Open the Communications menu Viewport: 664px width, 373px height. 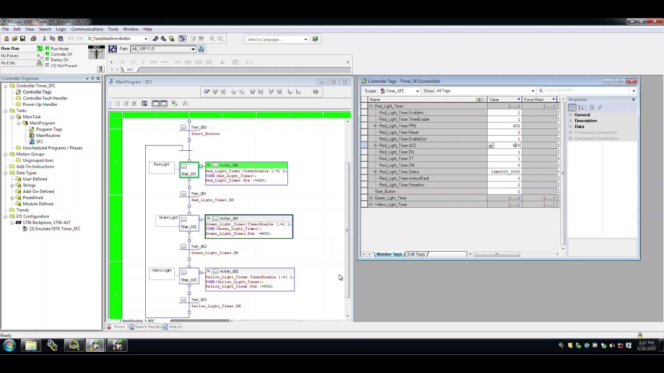click(x=87, y=29)
